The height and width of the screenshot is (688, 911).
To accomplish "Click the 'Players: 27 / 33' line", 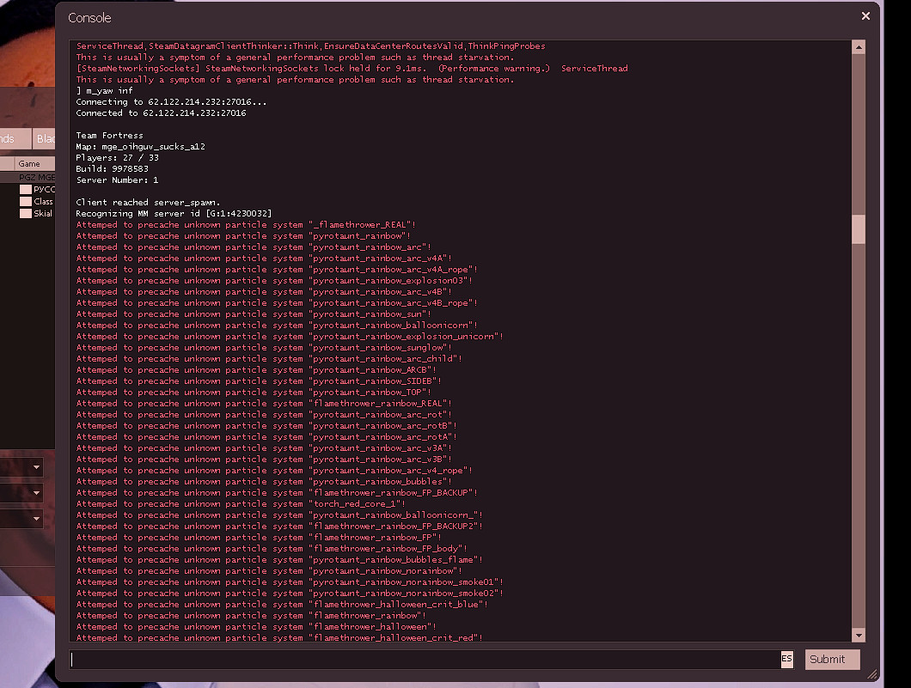I will pyautogui.click(x=117, y=157).
